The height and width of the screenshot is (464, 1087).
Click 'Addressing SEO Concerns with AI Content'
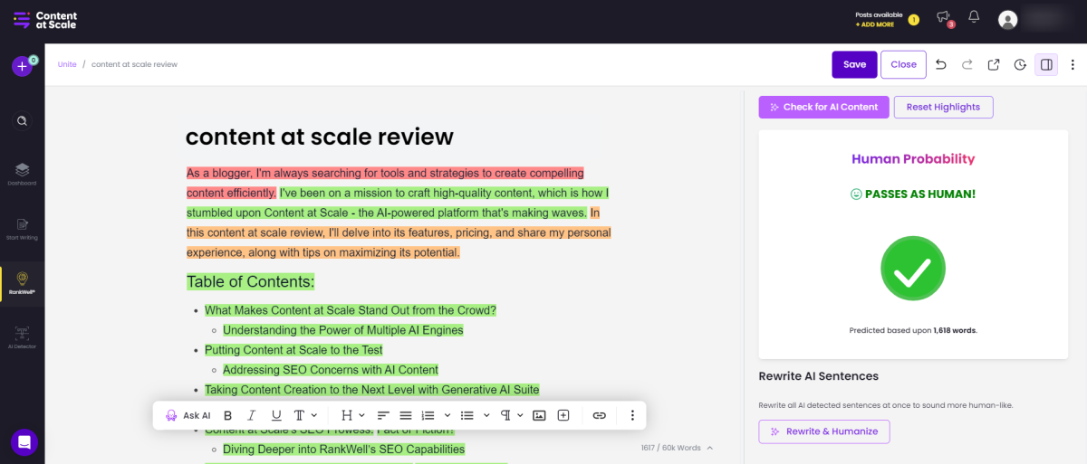coord(331,370)
